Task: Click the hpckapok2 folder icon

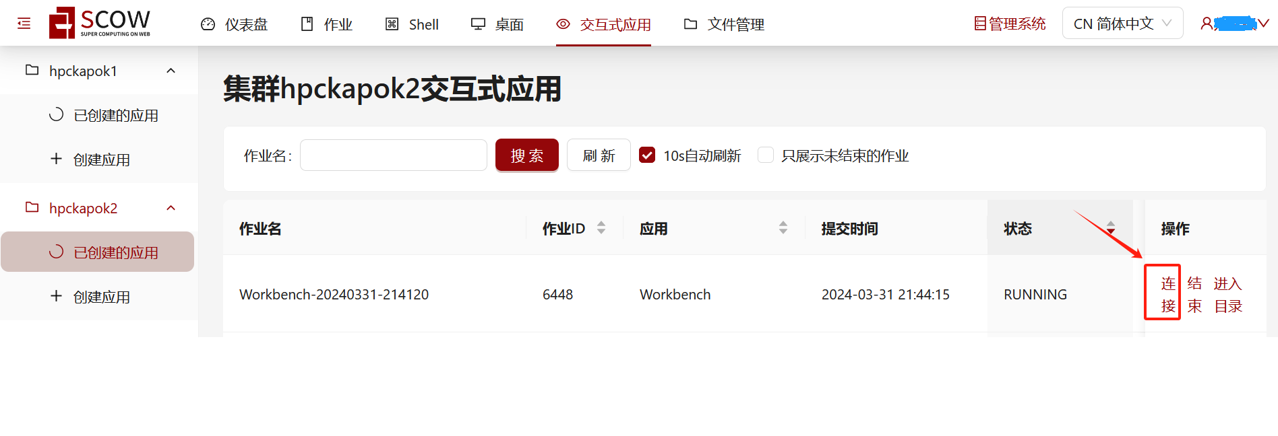Action: pos(32,207)
